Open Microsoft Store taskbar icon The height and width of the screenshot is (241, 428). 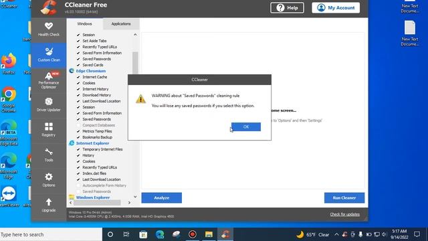pos(143,234)
